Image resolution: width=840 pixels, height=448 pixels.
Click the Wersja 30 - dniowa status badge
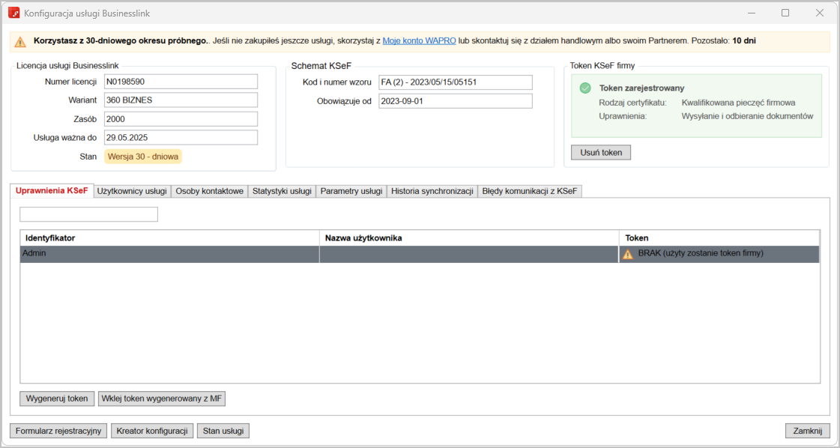click(143, 157)
